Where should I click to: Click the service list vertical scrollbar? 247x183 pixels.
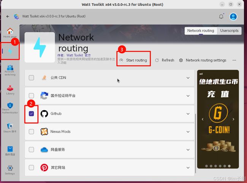tap(195, 143)
